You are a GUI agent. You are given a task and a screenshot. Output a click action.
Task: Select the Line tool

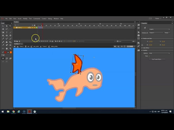point(10,32)
